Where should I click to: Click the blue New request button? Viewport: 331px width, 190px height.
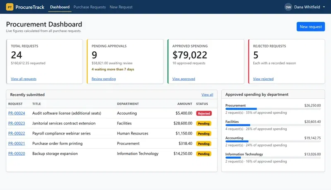coord(311,26)
